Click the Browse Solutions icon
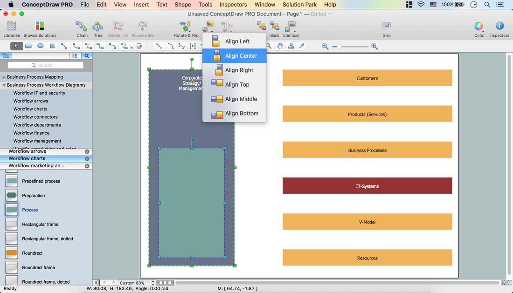 40,27
